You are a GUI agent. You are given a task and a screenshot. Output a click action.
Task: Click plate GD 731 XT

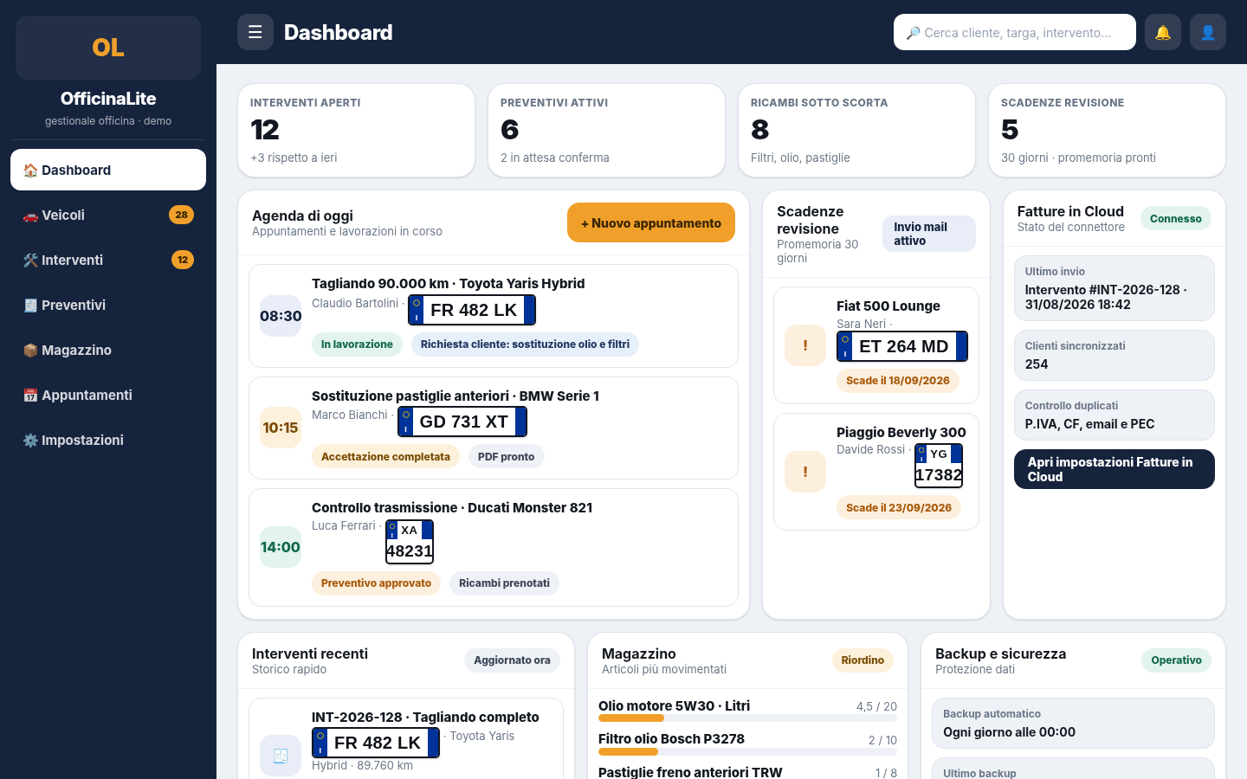[x=462, y=422]
